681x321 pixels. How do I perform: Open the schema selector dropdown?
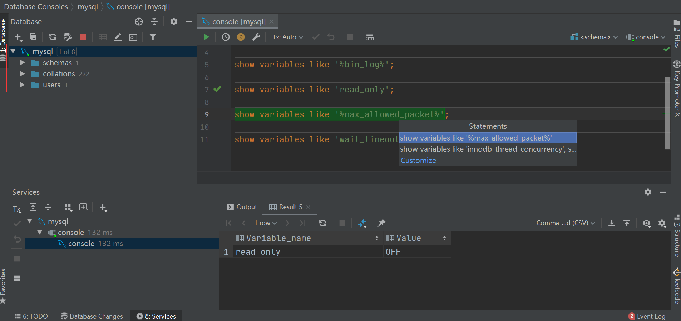coord(594,37)
